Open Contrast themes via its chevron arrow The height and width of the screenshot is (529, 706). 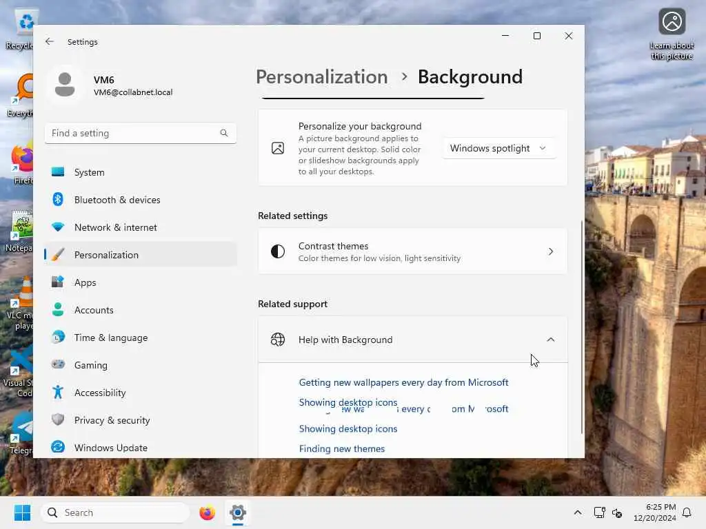click(x=551, y=251)
